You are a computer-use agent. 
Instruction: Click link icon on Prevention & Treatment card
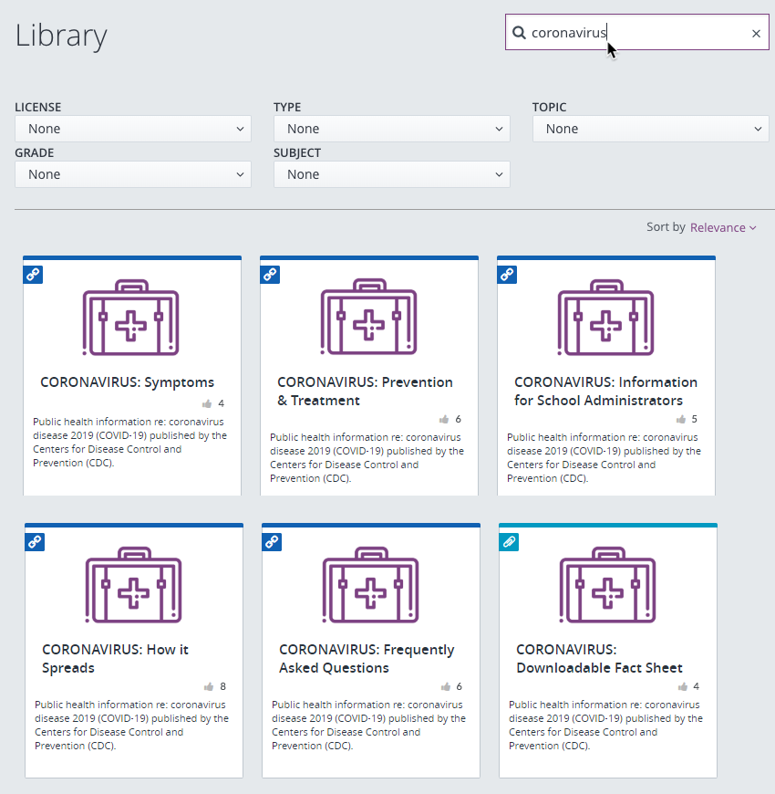[270, 275]
